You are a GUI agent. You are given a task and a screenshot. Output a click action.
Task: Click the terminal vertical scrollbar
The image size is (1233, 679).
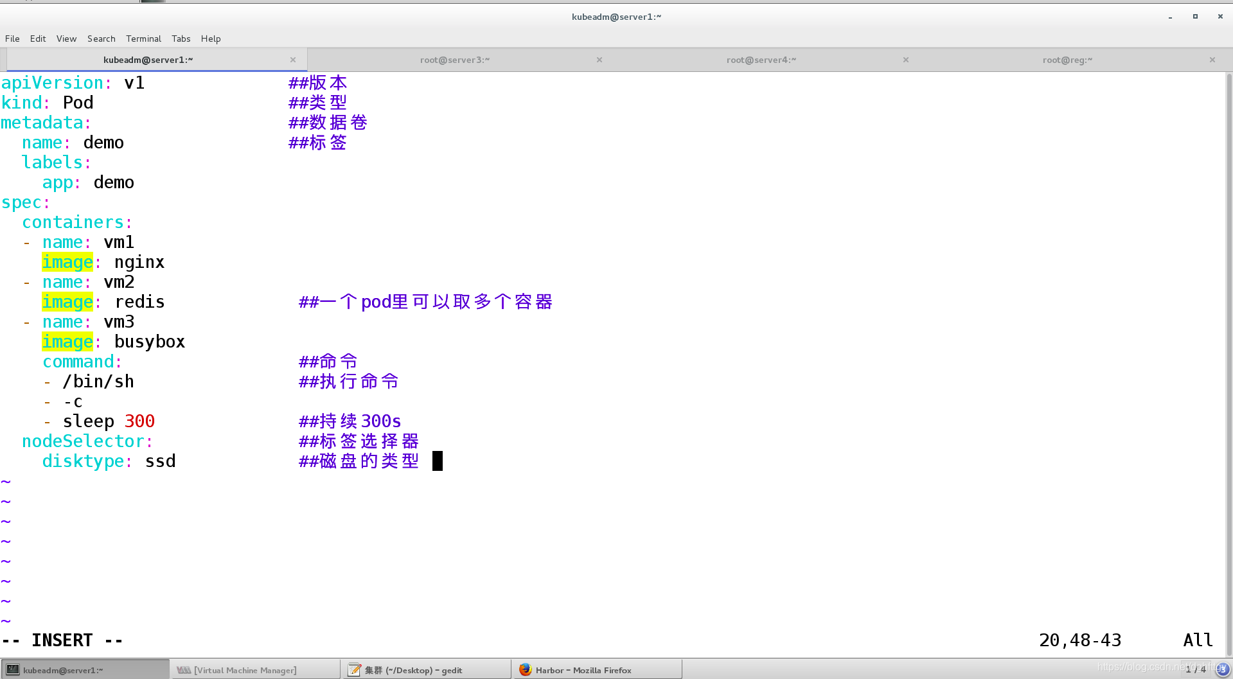[x=1229, y=364]
